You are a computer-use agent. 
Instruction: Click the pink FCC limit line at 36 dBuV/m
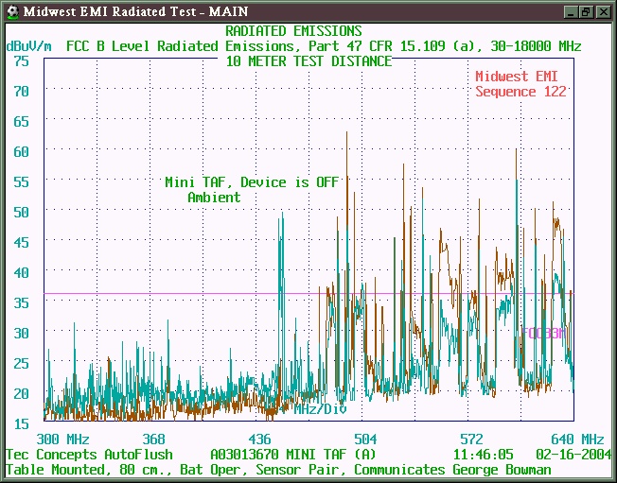click(x=189, y=294)
